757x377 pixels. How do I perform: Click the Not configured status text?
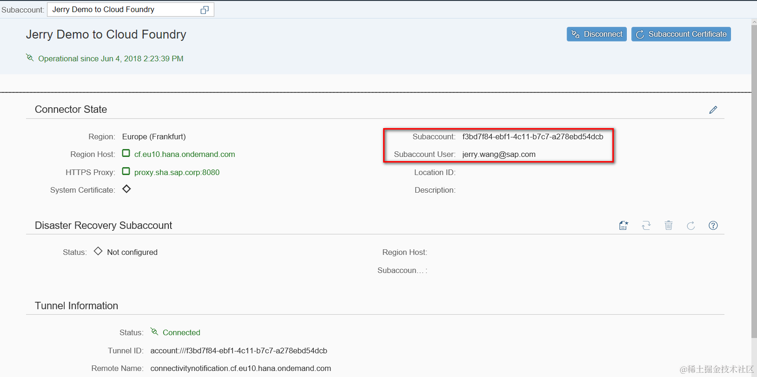point(132,252)
